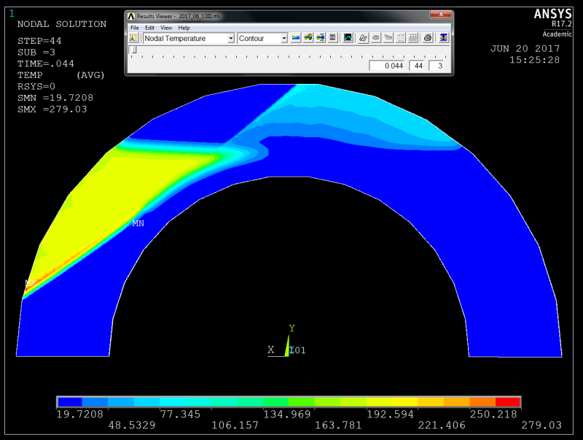This screenshot has height=440, width=583.
Task: Click the printer icon in Results Viewer
Action: [x=428, y=38]
